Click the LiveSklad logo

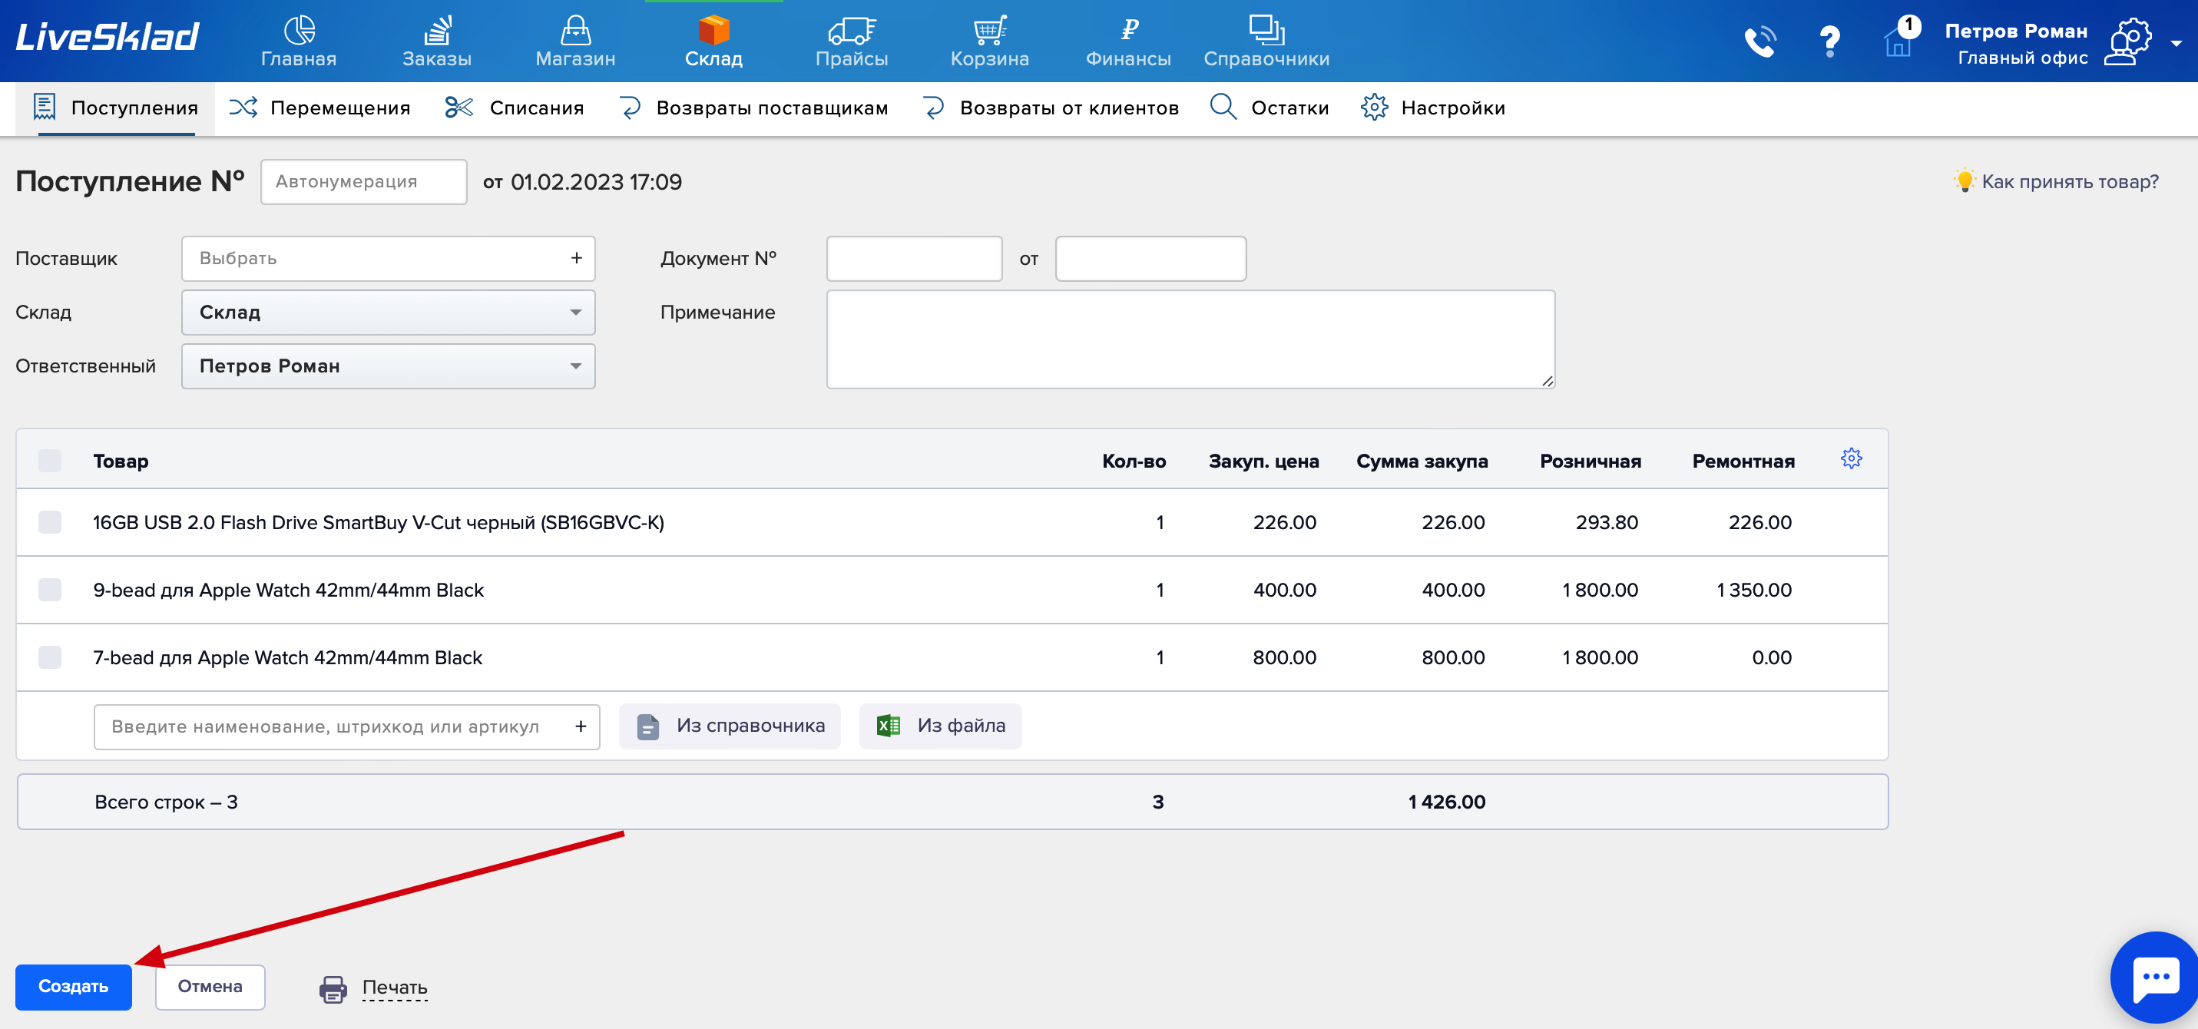click(108, 37)
